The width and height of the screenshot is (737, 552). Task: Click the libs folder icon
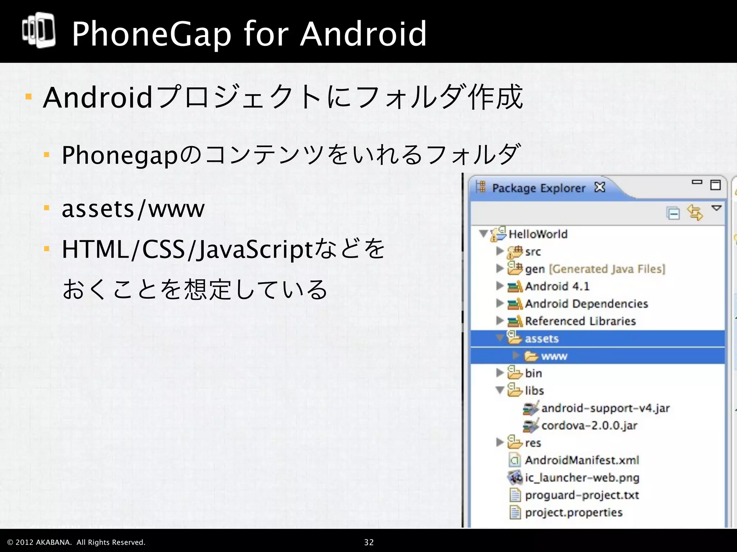pos(515,390)
